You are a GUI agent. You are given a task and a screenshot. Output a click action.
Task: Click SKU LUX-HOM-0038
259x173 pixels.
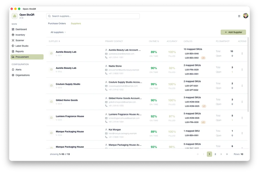coord(192,102)
